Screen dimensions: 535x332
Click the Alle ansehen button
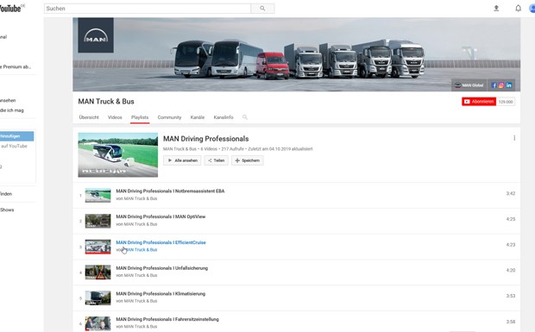pos(182,160)
